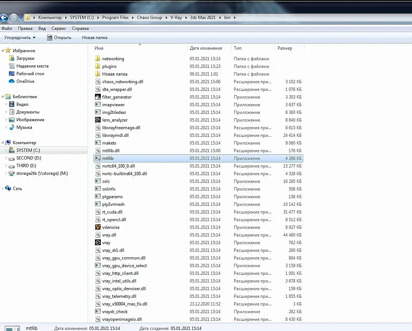The image size is (412, 331).
Task: Click the filter_generator application icon
Action: [x=98, y=97]
